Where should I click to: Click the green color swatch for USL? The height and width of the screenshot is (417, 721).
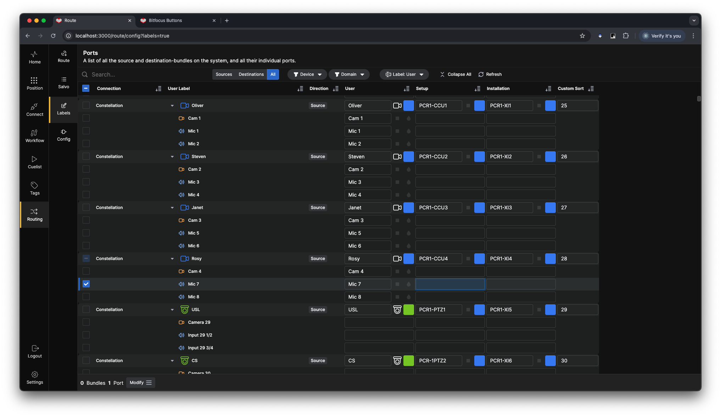pos(408,310)
